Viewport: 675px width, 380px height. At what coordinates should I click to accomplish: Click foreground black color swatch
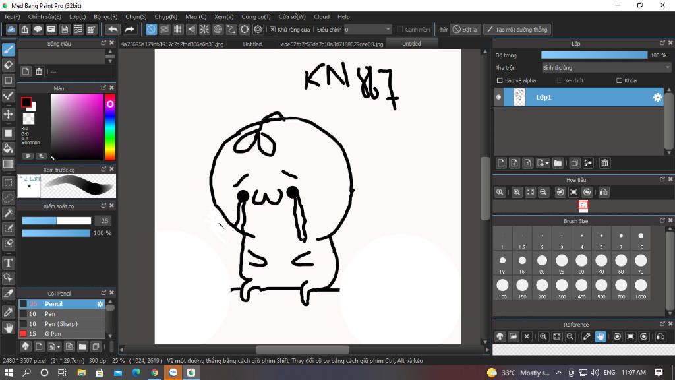pos(26,102)
